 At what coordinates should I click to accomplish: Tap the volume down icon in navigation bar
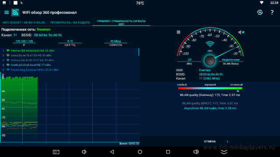tap(84, 152)
